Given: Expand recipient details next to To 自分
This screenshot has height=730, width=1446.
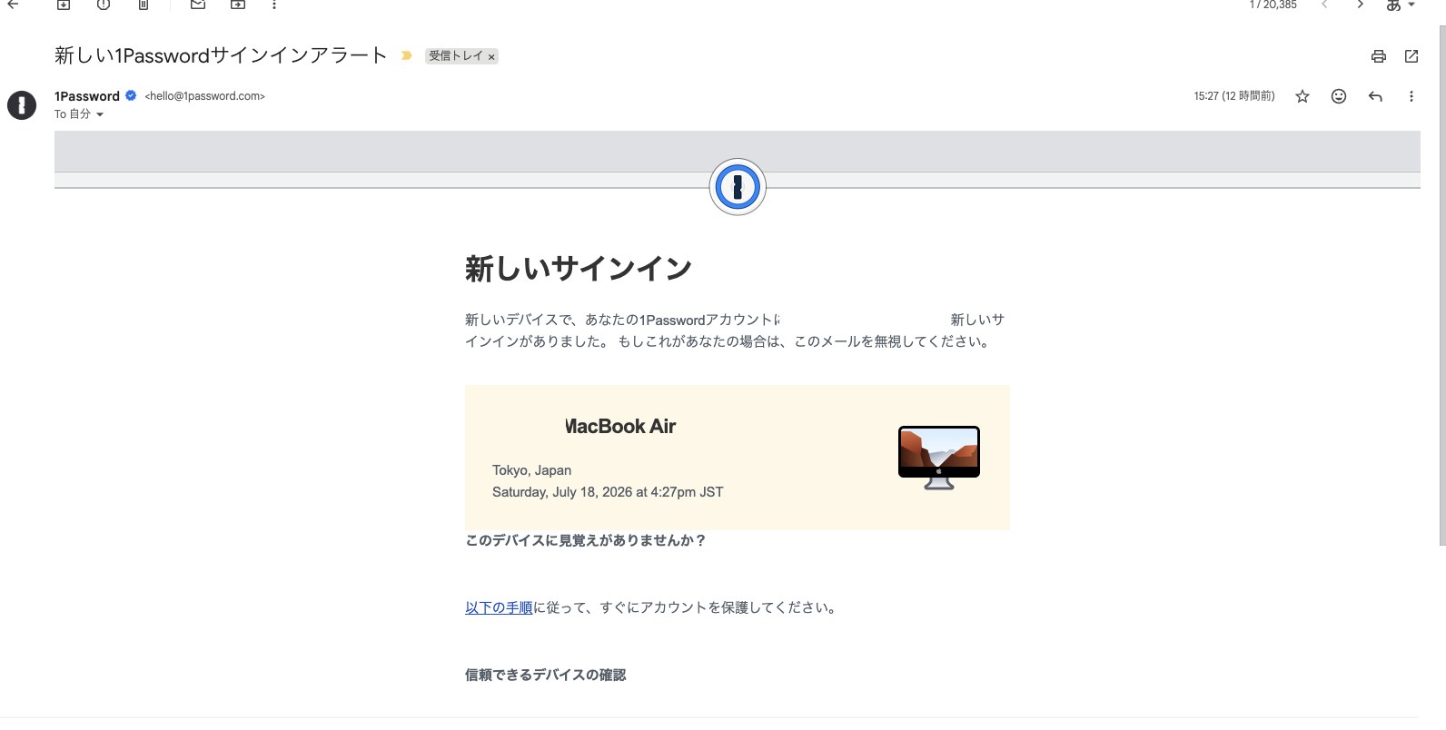Looking at the screenshot, I should click(100, 114).
